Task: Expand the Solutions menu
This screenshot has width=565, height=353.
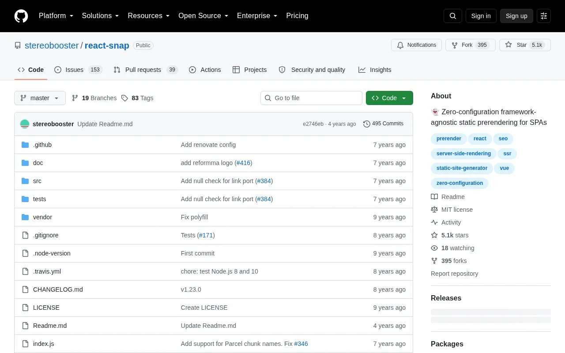Action: click(101, 16)
